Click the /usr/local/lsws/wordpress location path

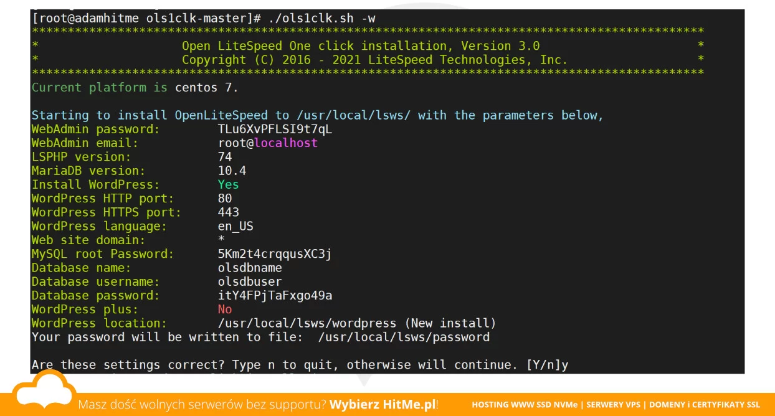click(307, 323)
